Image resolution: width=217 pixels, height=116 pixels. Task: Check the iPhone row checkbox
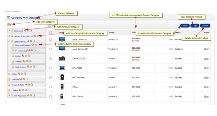click(x=50, y=87)
